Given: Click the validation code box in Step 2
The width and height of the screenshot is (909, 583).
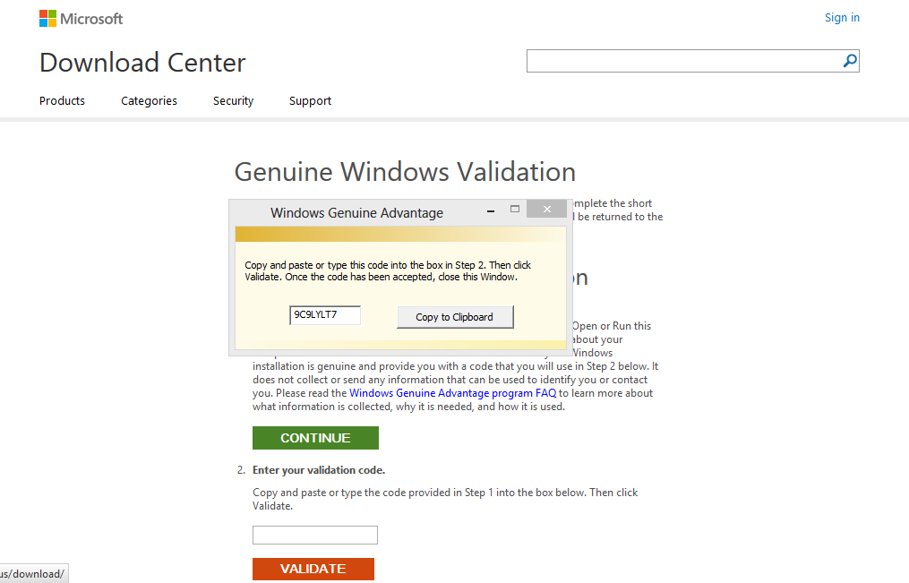Looking at the screenshot, I should point(314,535).
